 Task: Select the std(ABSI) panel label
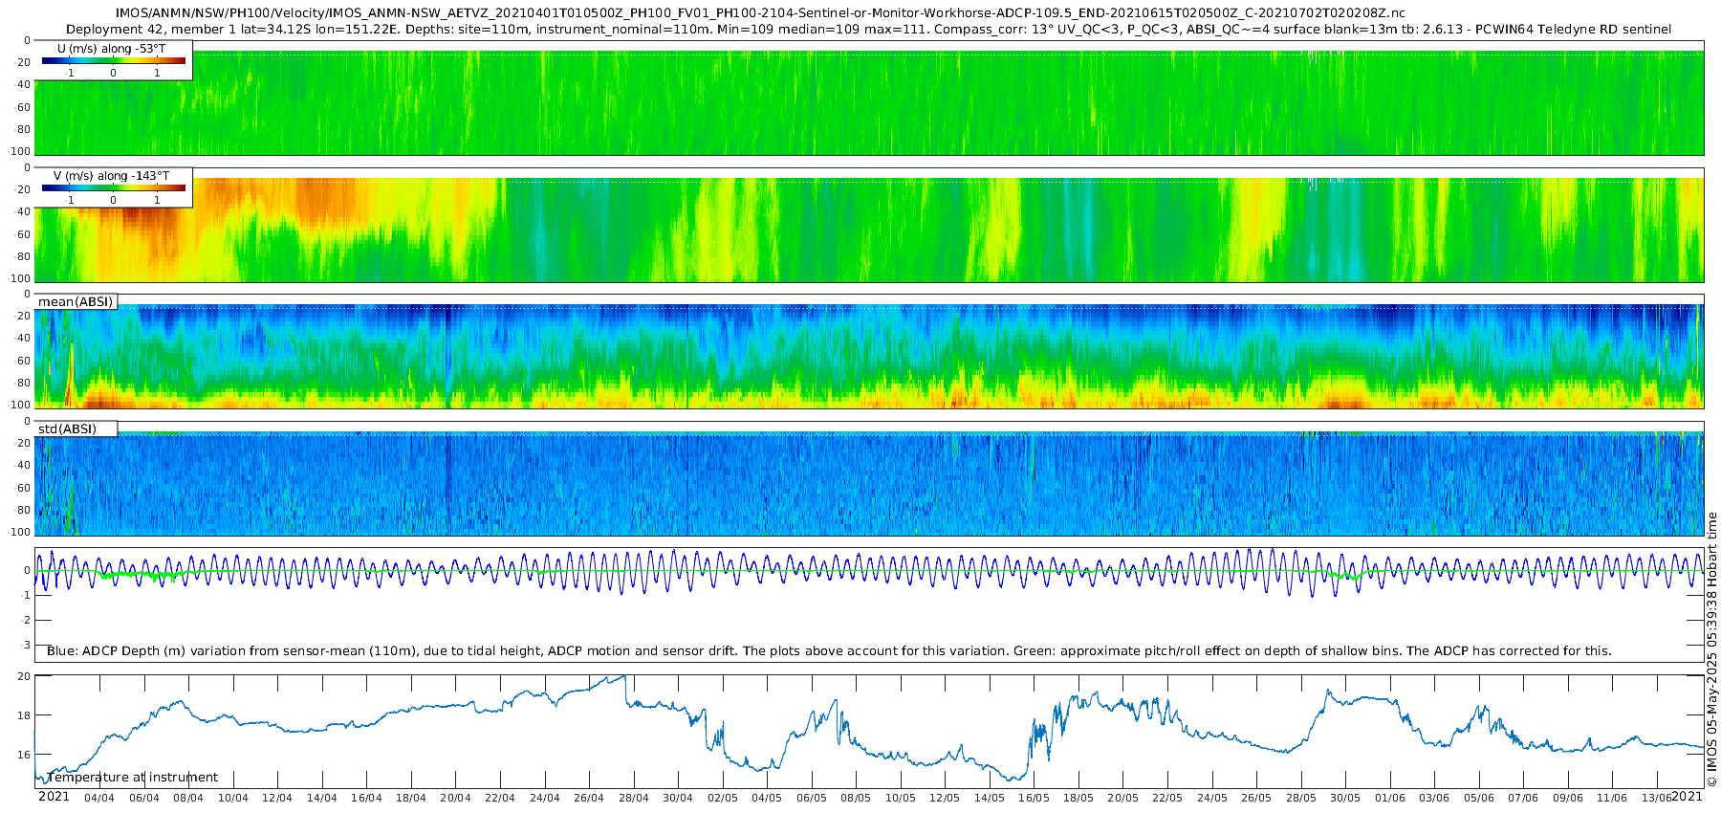click(x=76, y=428)
